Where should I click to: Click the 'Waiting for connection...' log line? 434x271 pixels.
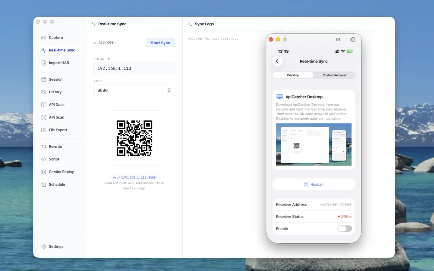point(213,39)
